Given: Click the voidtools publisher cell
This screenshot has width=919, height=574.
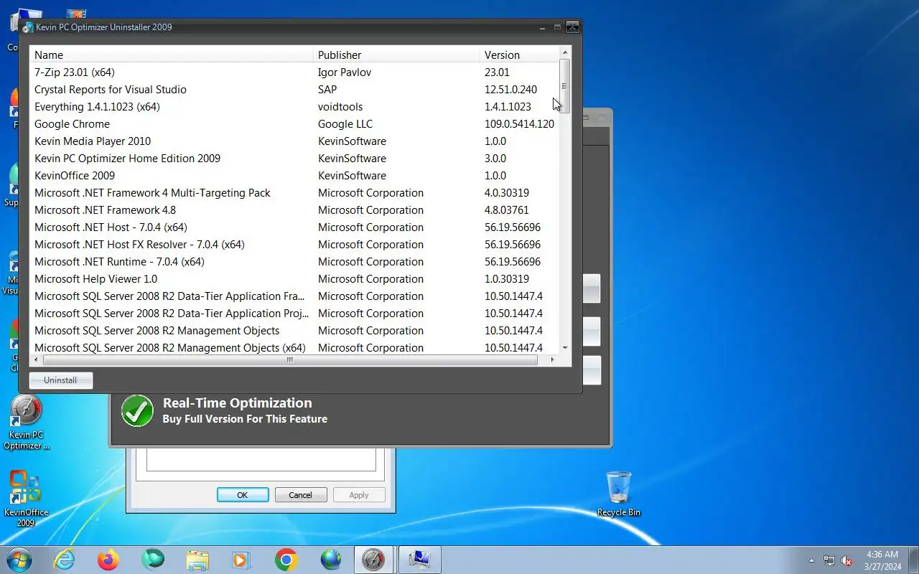Looking at the screenshot, I should click(x=340, y=107).
